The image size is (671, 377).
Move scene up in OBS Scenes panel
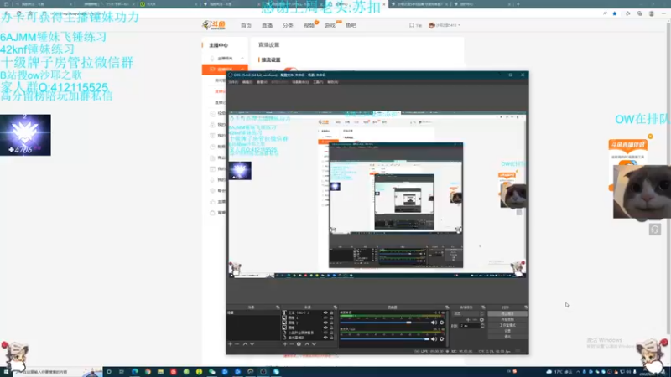click(x=245, y=344)
